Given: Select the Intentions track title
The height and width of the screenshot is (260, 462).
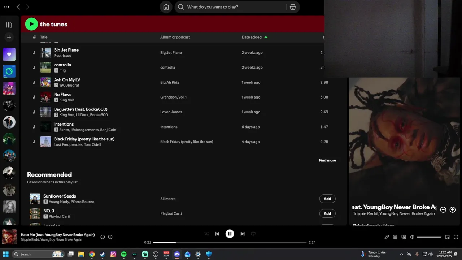Looking at the screenshot, I should 64,124.
